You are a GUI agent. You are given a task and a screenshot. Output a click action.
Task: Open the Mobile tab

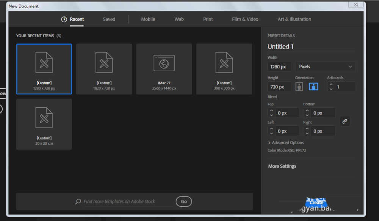click(148, 19)
